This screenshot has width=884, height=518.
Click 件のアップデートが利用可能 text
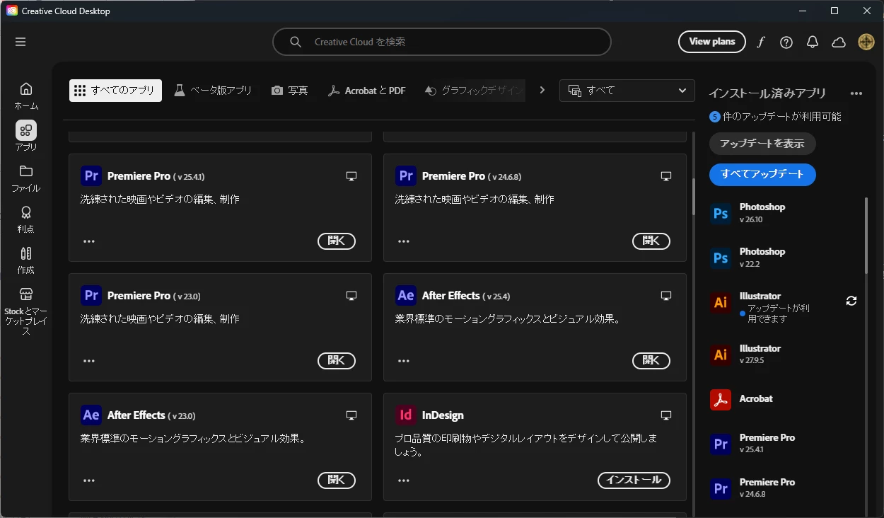coord(781,117)
